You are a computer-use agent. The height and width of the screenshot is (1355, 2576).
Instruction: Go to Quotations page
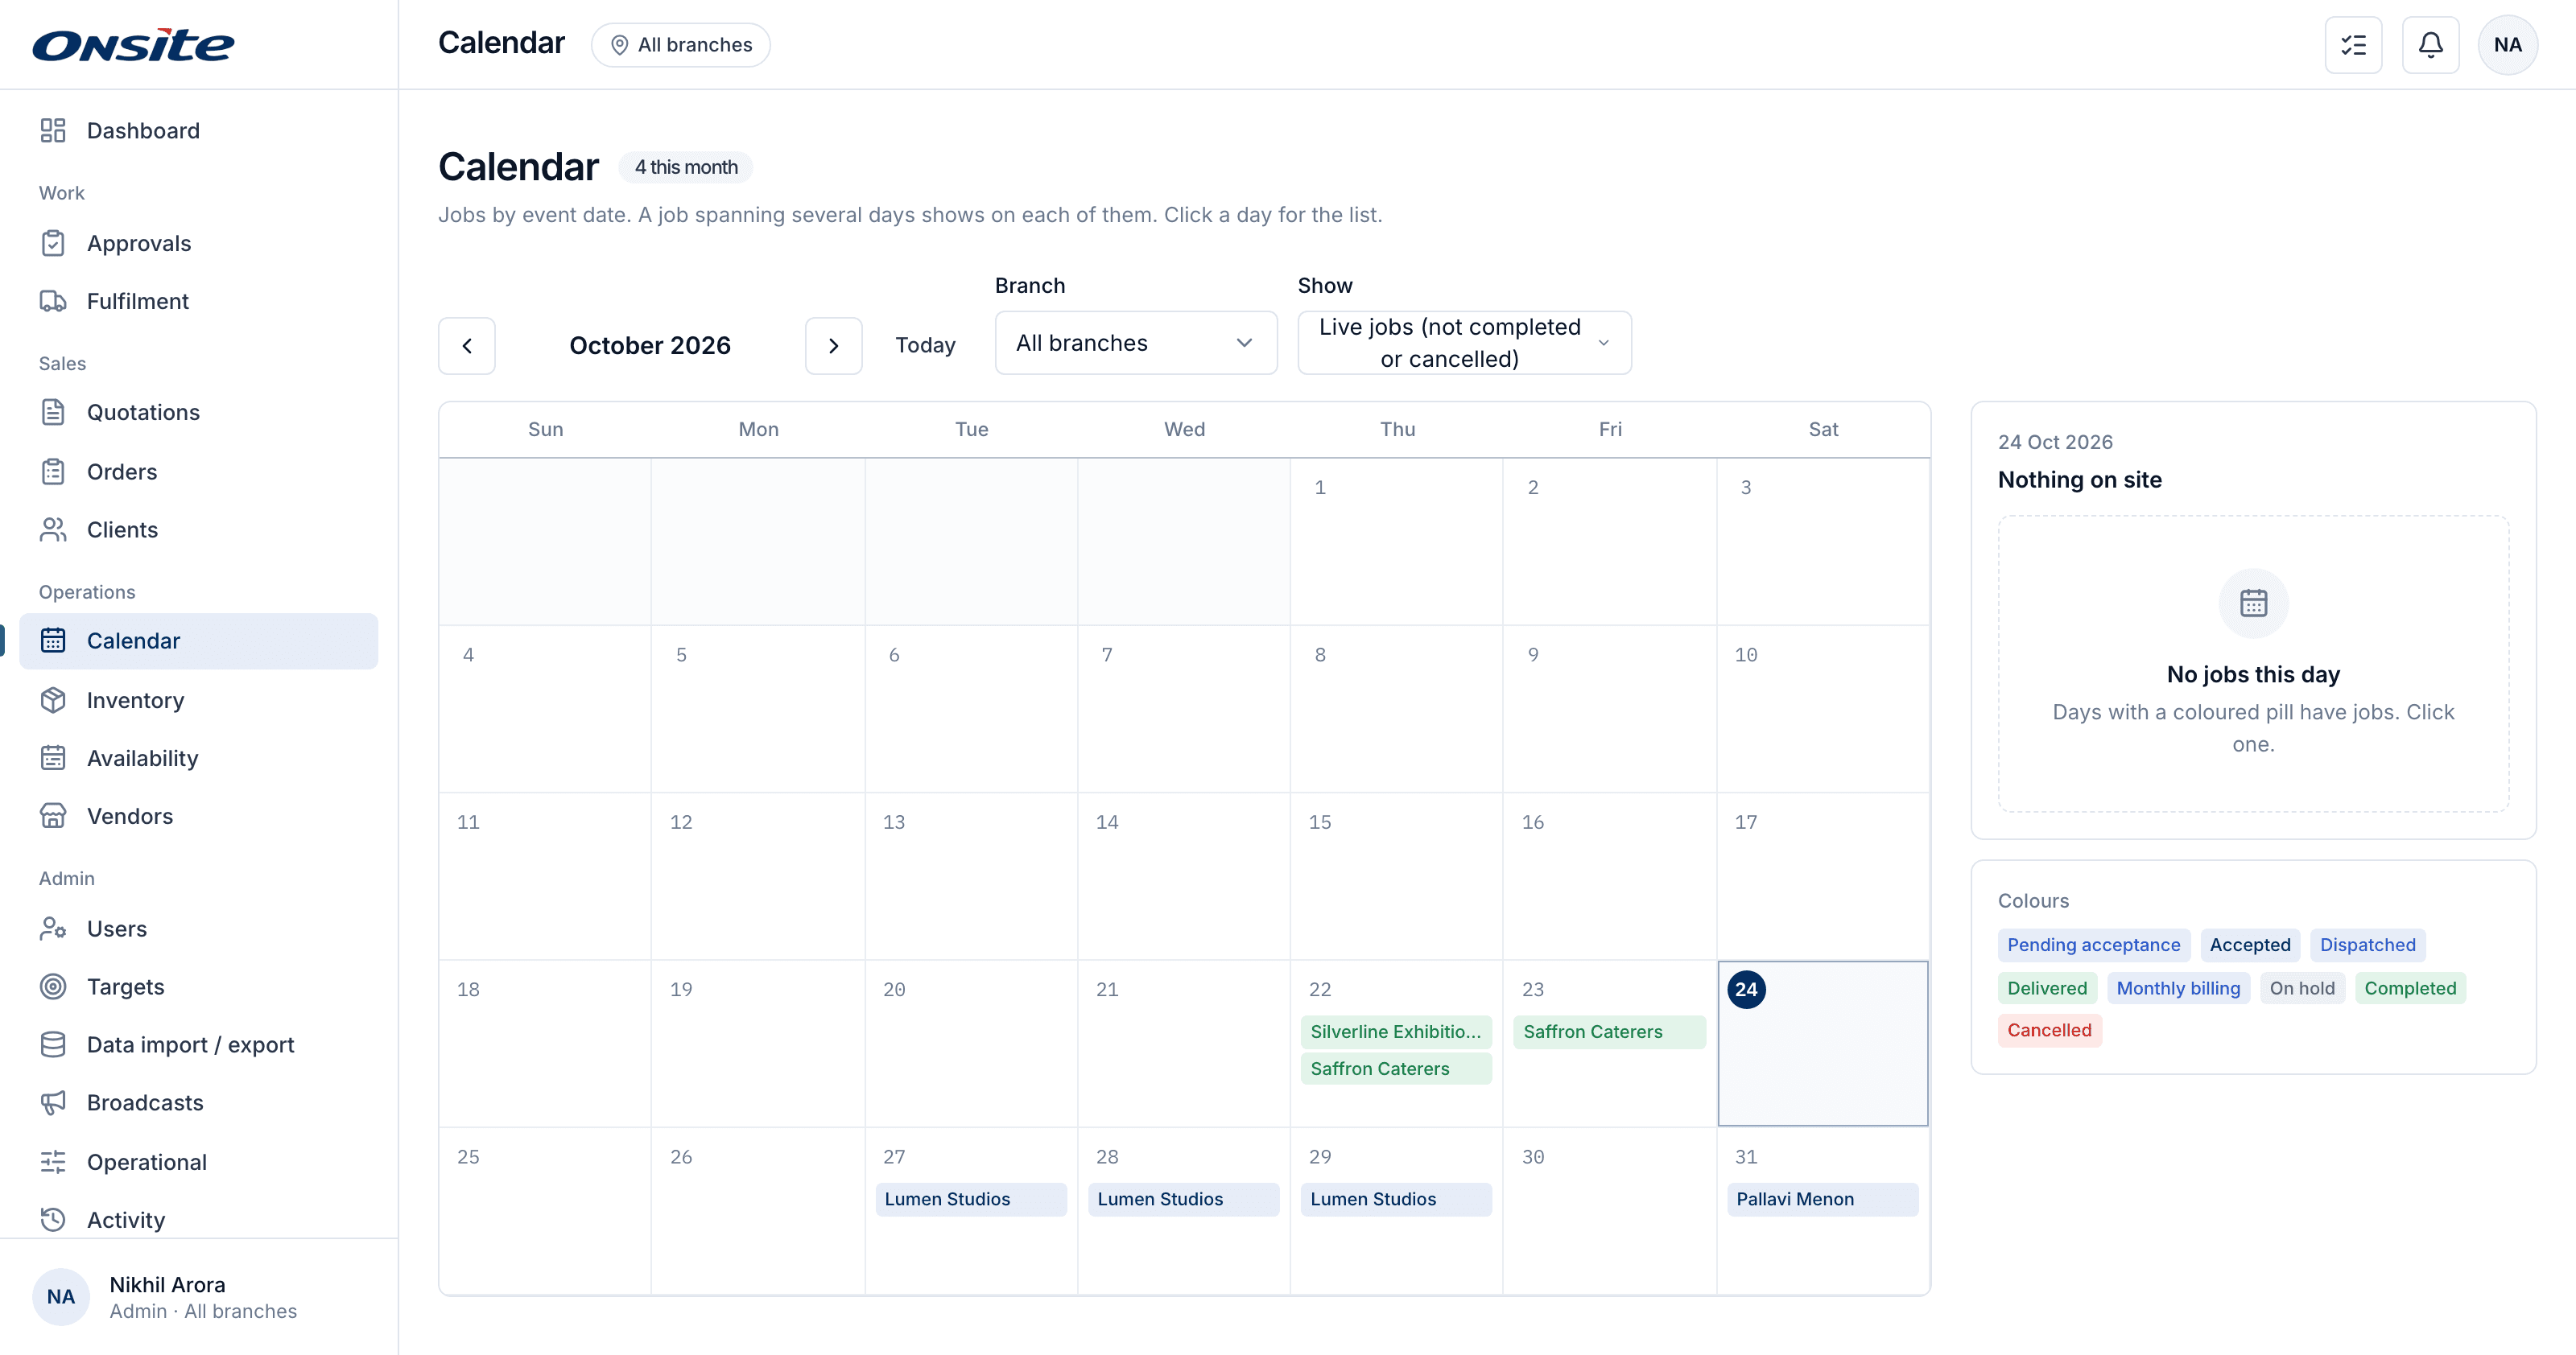[198, 412]
